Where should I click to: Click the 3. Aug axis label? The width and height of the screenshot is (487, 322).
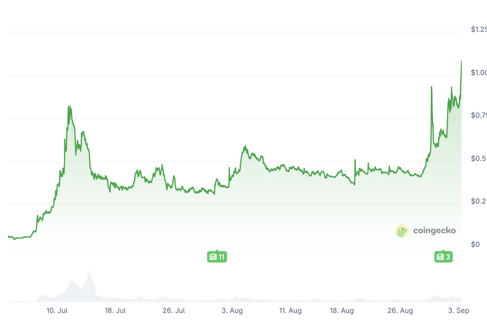[x=232, y=311]
